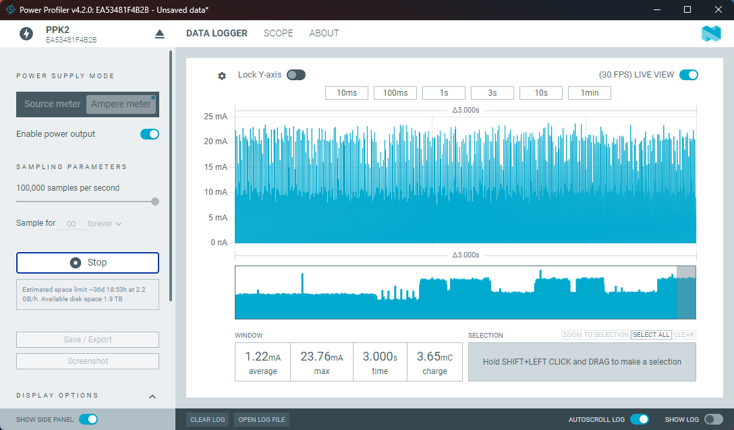
Task: Collapse the Display Options section
Action: click(152, 396)
